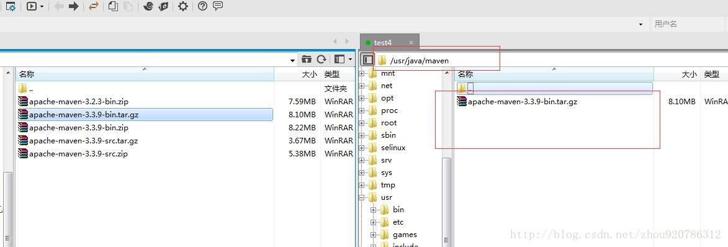
Task: Select the srv folder in tree
Action: (386, 160)
